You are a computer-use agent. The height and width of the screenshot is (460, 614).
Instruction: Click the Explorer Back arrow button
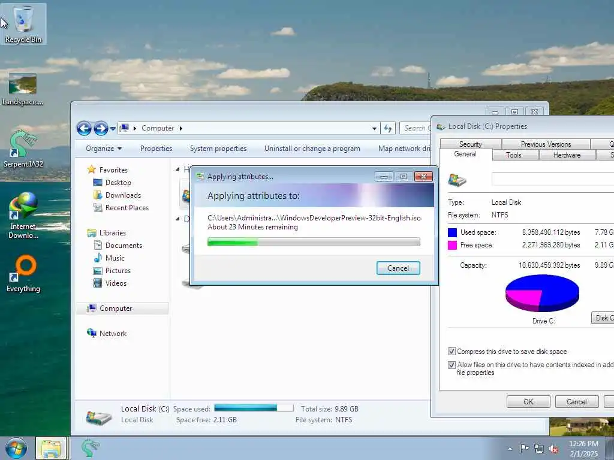tap(84, 128)
